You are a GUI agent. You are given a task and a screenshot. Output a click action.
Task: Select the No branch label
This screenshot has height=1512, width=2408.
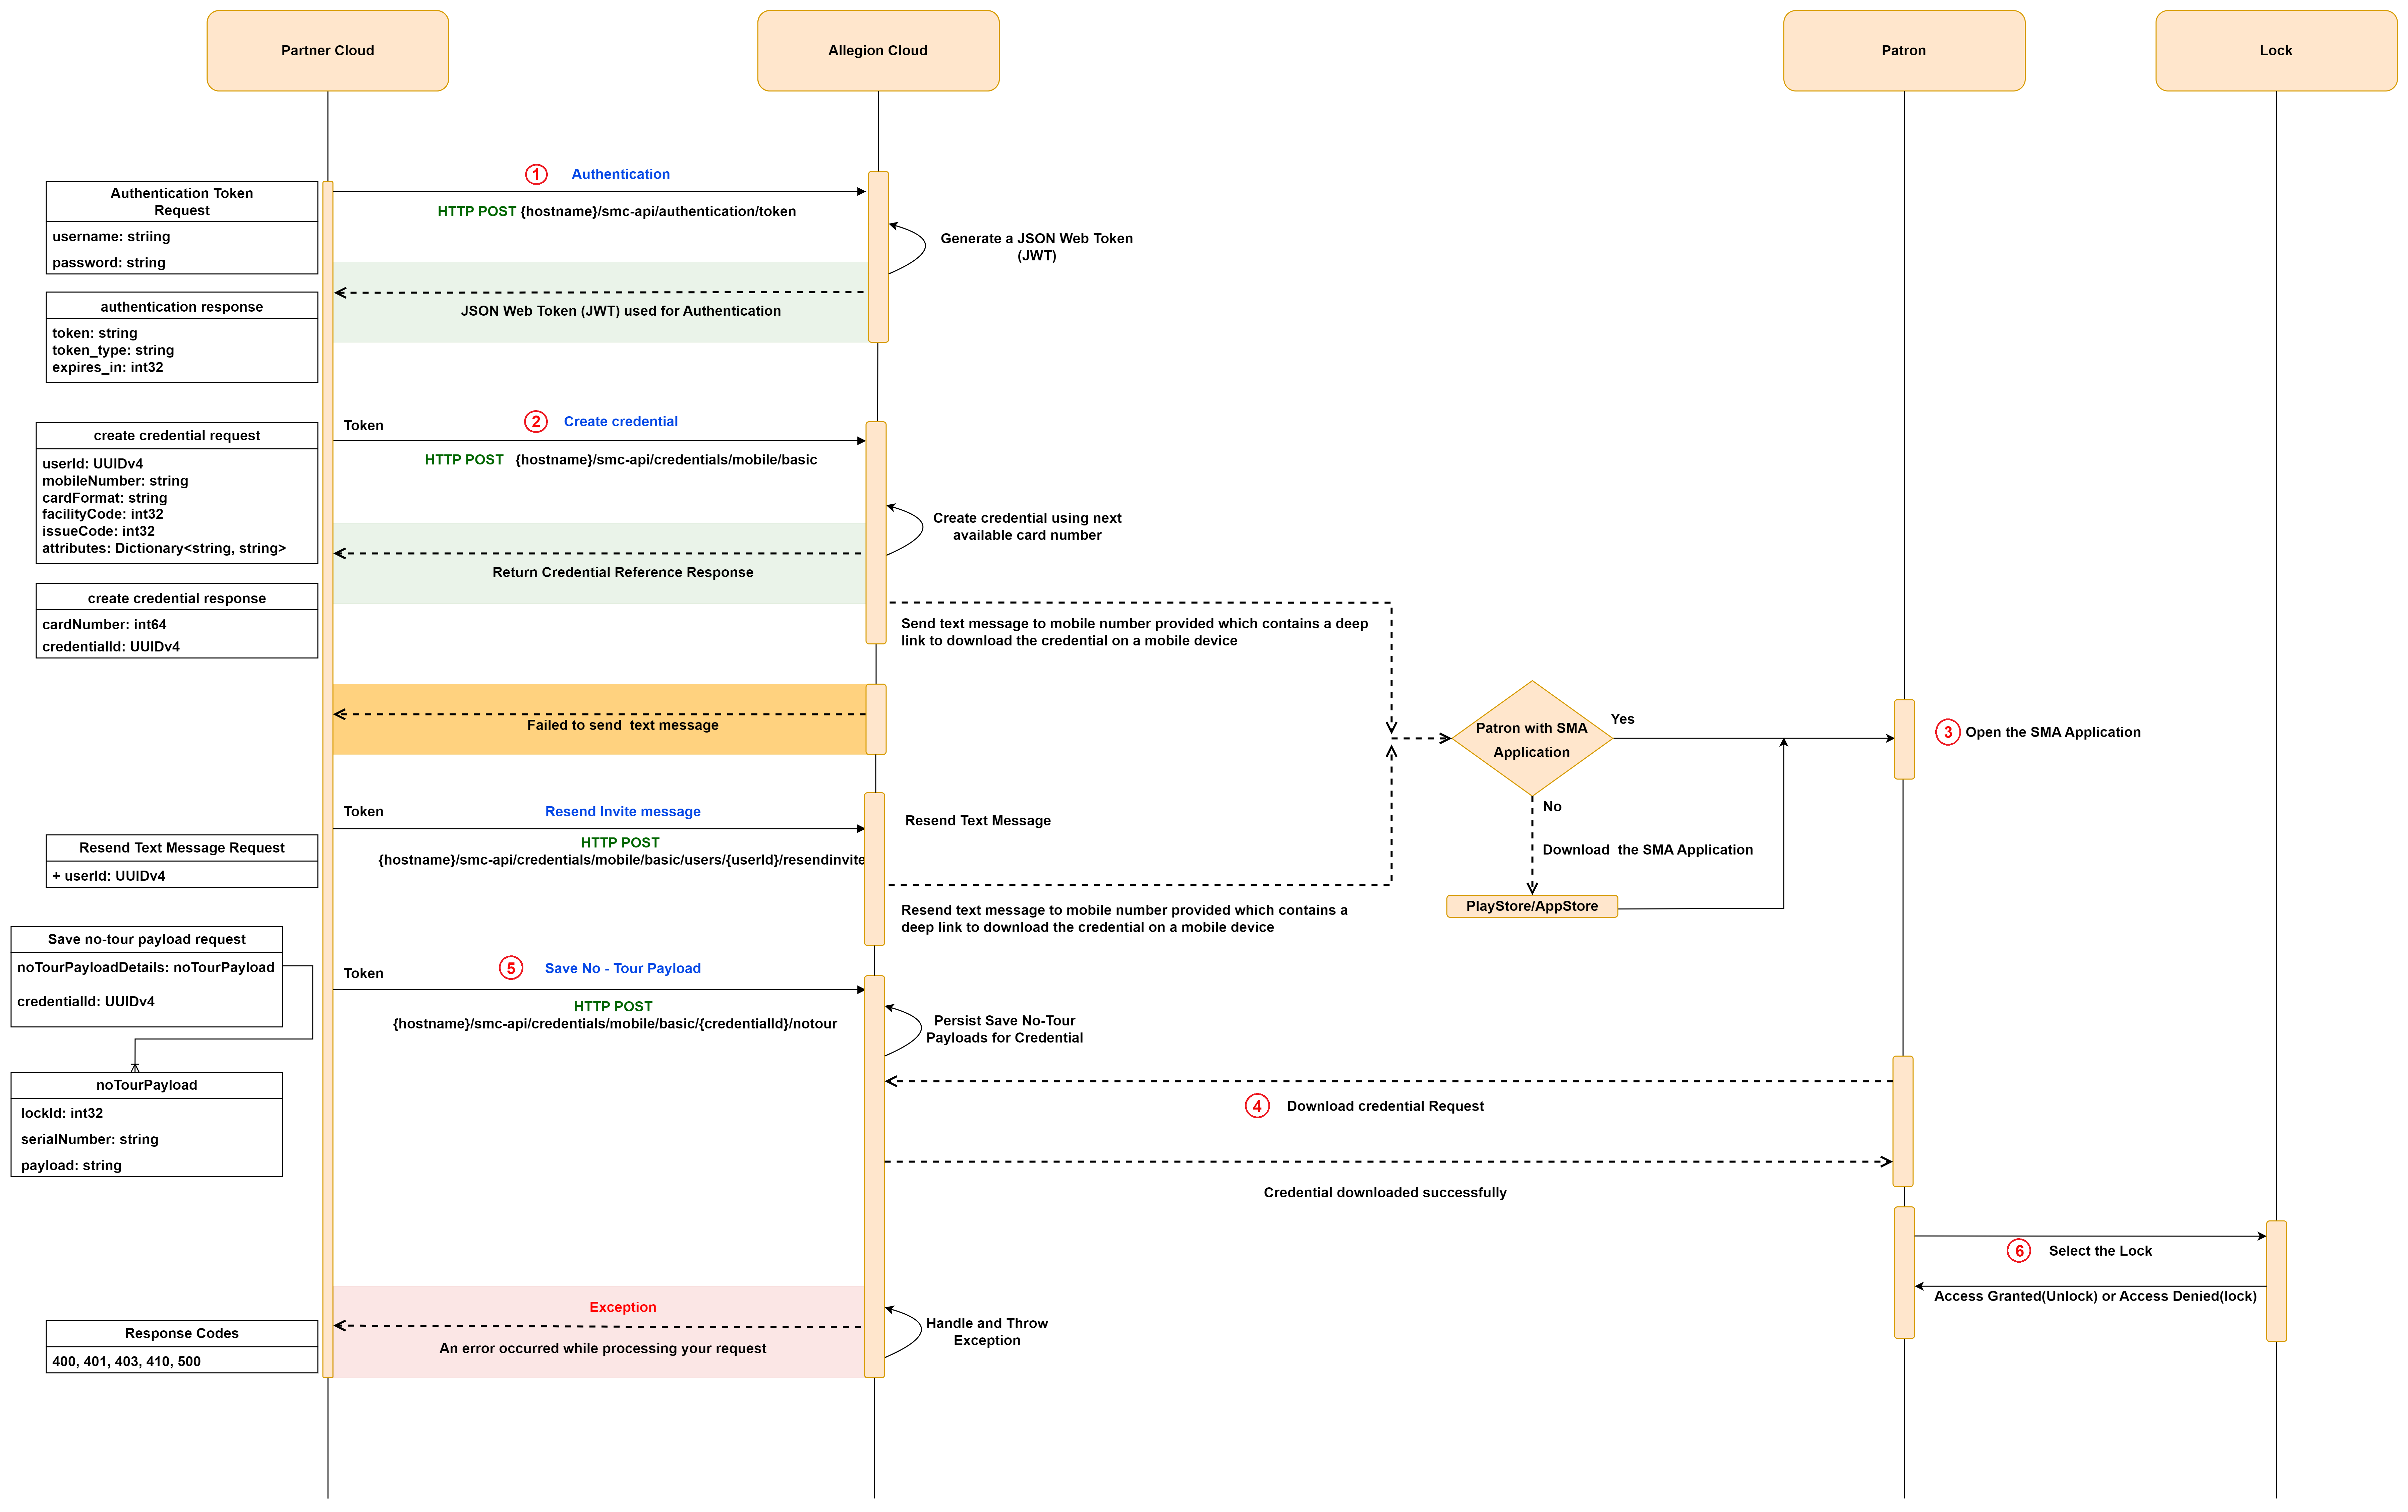(x=1552, y=807)
